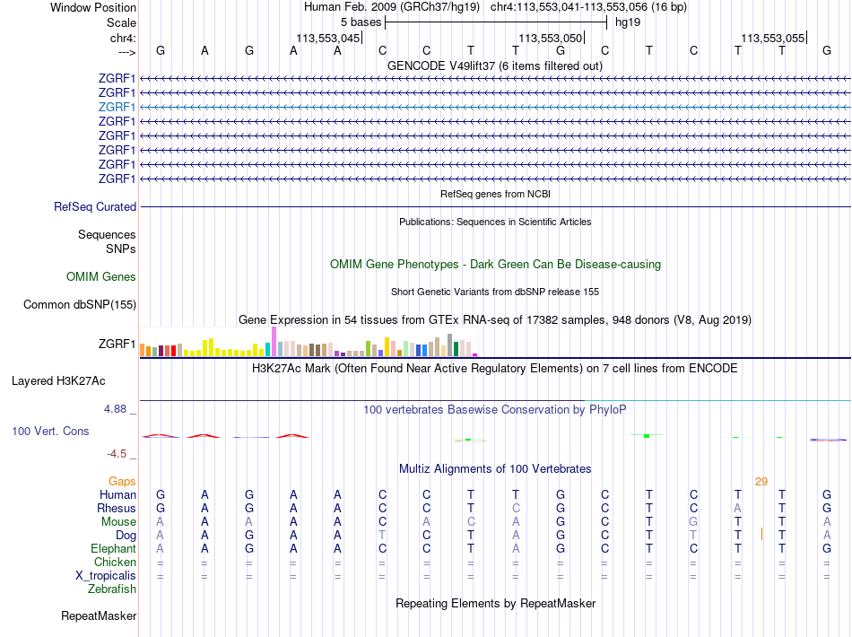The width and height of the screenshot is (852, 637).
Task: Click 'Short Genetic Variants from dbSNP' title
Action: pos(495,292)
